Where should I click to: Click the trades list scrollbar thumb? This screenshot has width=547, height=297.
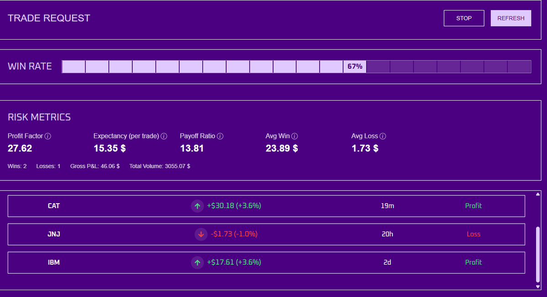pos(538,254)
